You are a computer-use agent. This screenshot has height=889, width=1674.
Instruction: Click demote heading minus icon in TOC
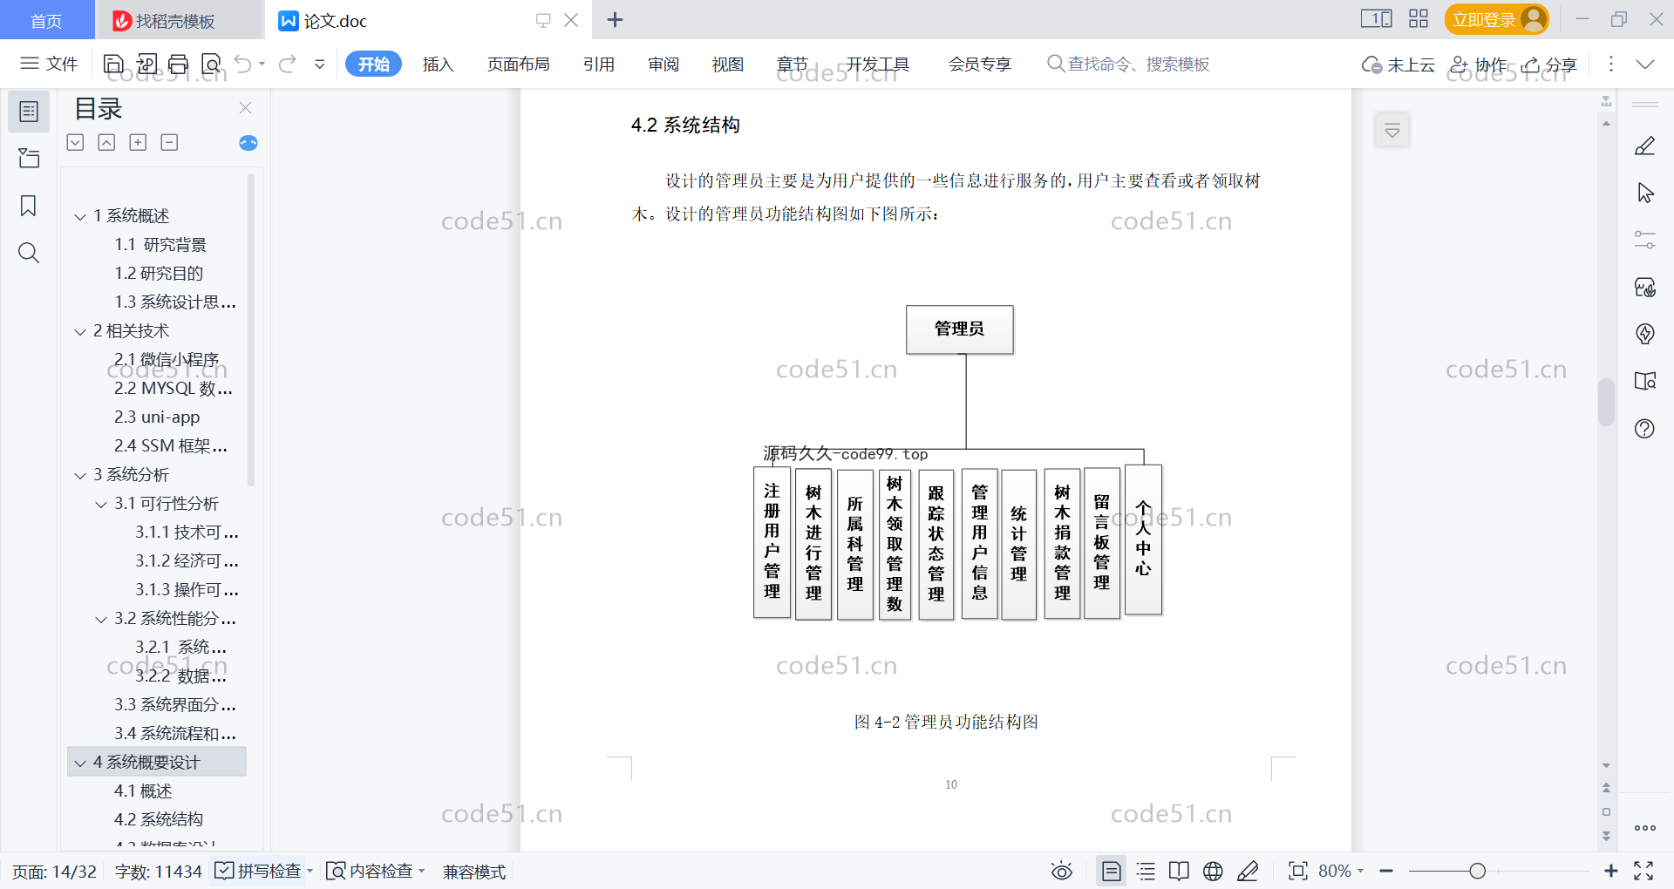[x=169, y=142]
